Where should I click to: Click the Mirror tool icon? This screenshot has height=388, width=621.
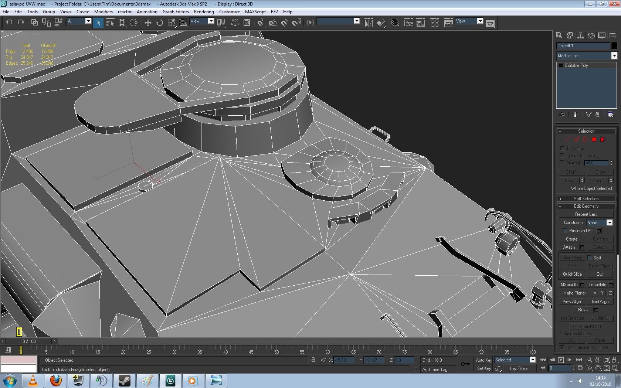pos(369,23)
